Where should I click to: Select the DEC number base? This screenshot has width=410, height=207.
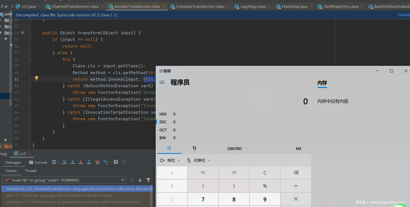point(163,122)
